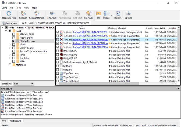Click the deleted ?est2.arc file icon

61,32
